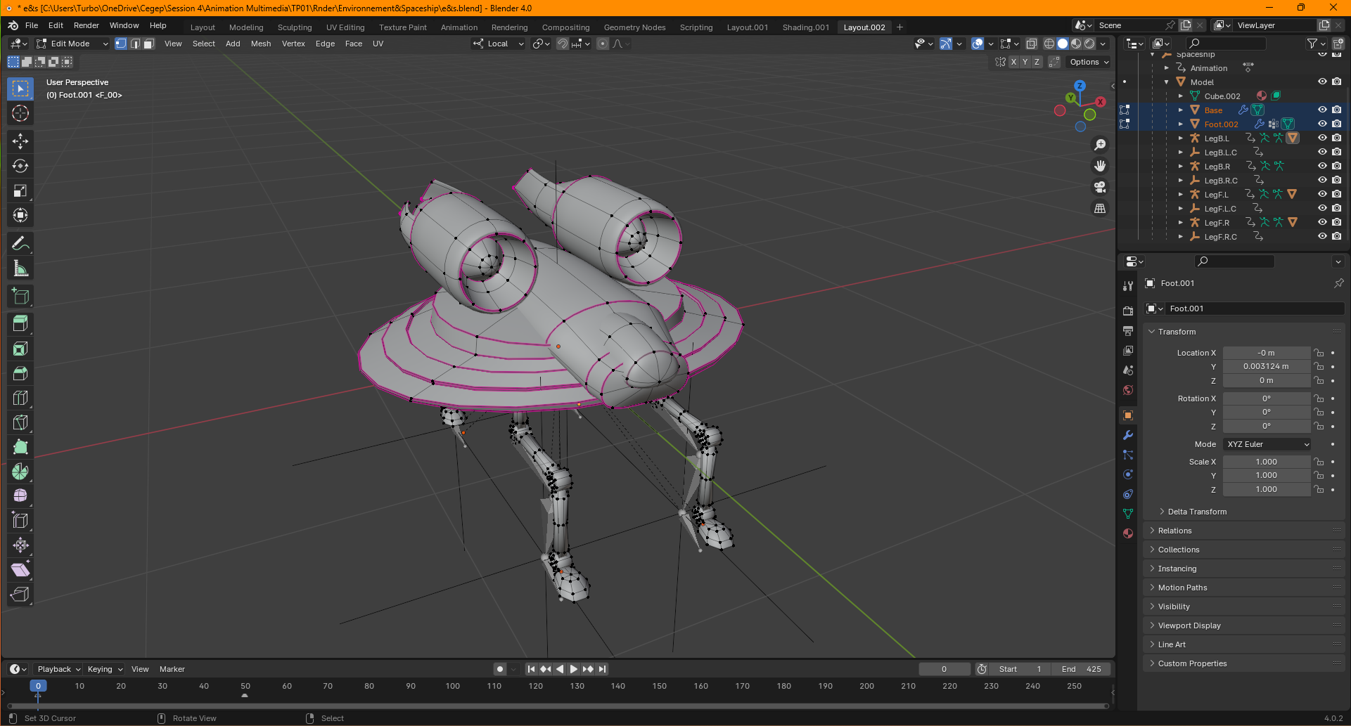Viewport: 1351px width, 726px height.
Task: Toggle X-ray display in viewport header
Action: 1031,44
